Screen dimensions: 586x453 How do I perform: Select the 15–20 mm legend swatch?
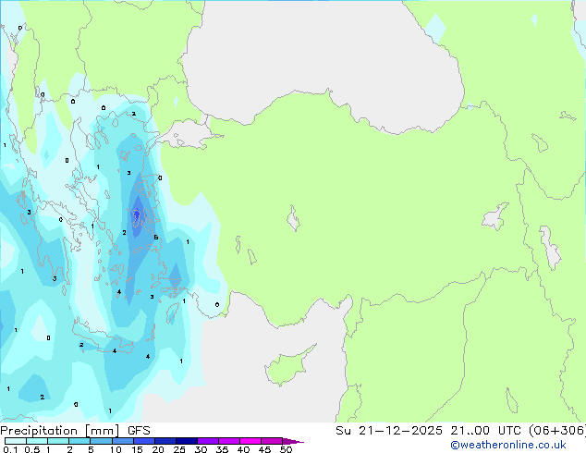tap(143, 441)
